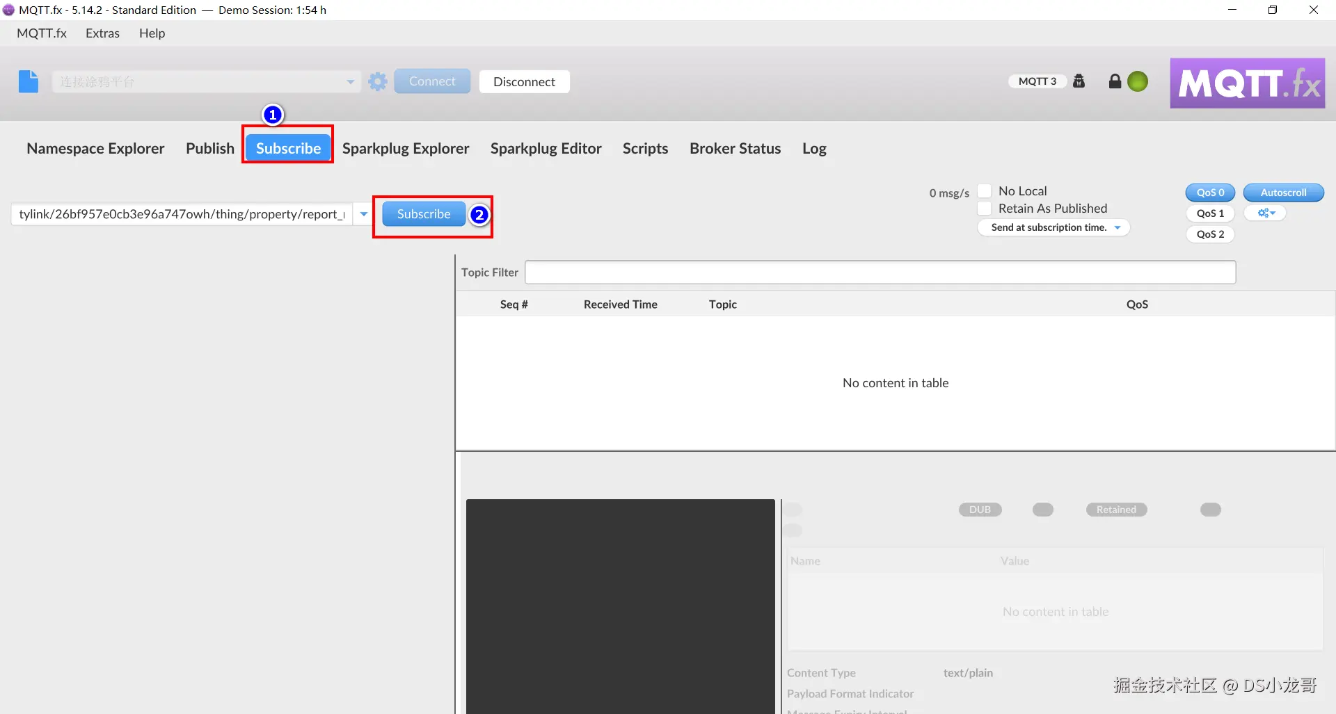The image size is (1336, 714).
Task: Switch to the Namespace Explorer tab
Action: tap(95, 148)
